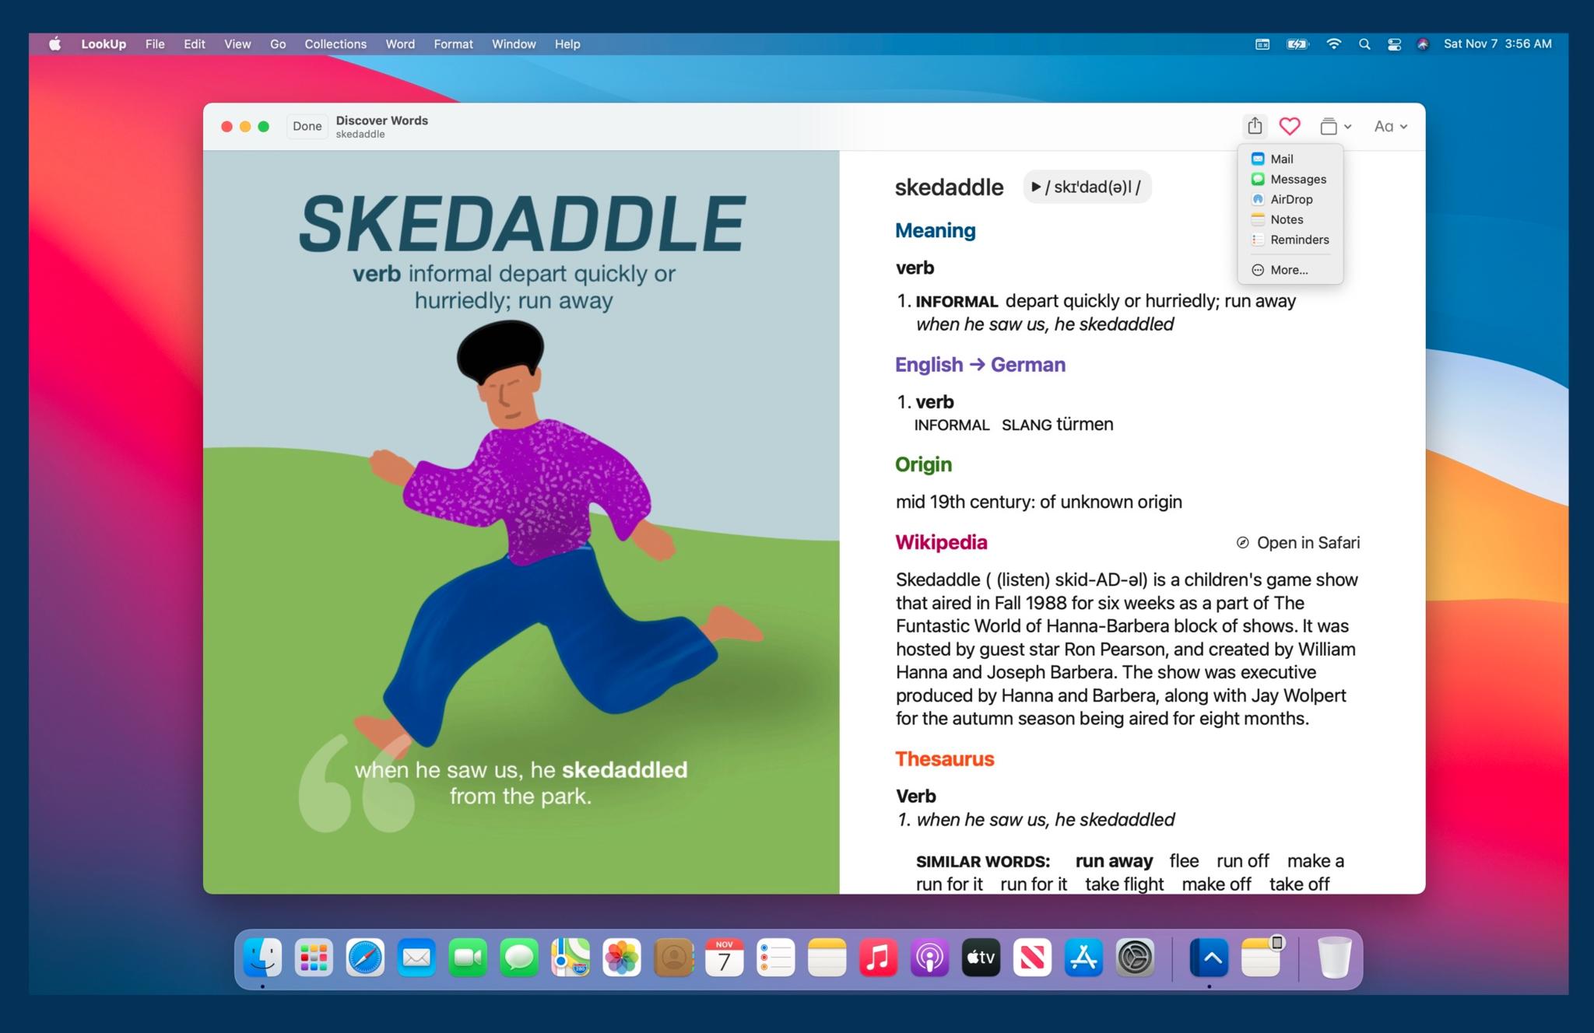The image size is (1594, 1033).
Task: Click the Share toolbar icon
Action: click(x=1255, y=126)
